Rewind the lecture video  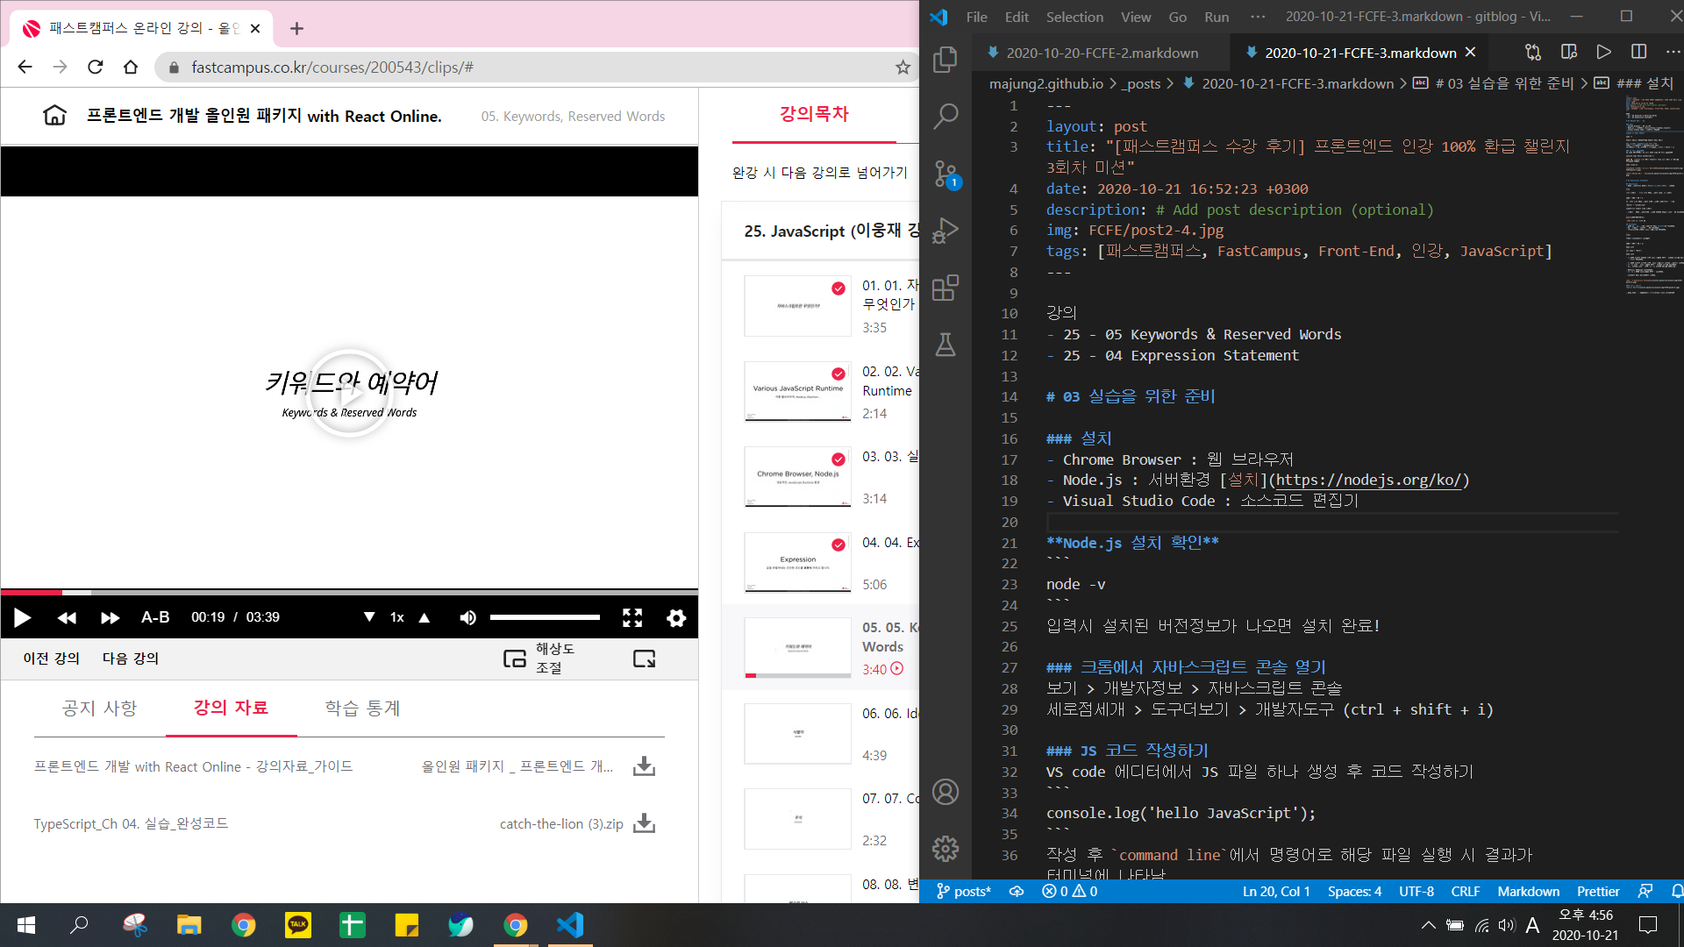(67, 618)
